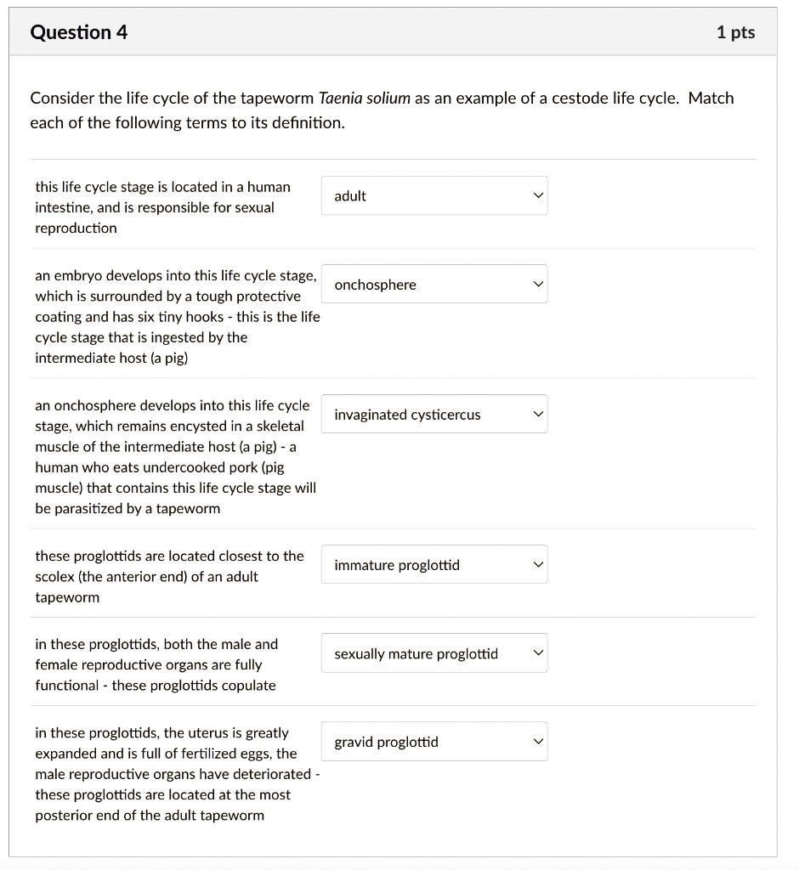Click the 1 pts label
The height and width of the screenshot is (870, 799).
point(735,32)
